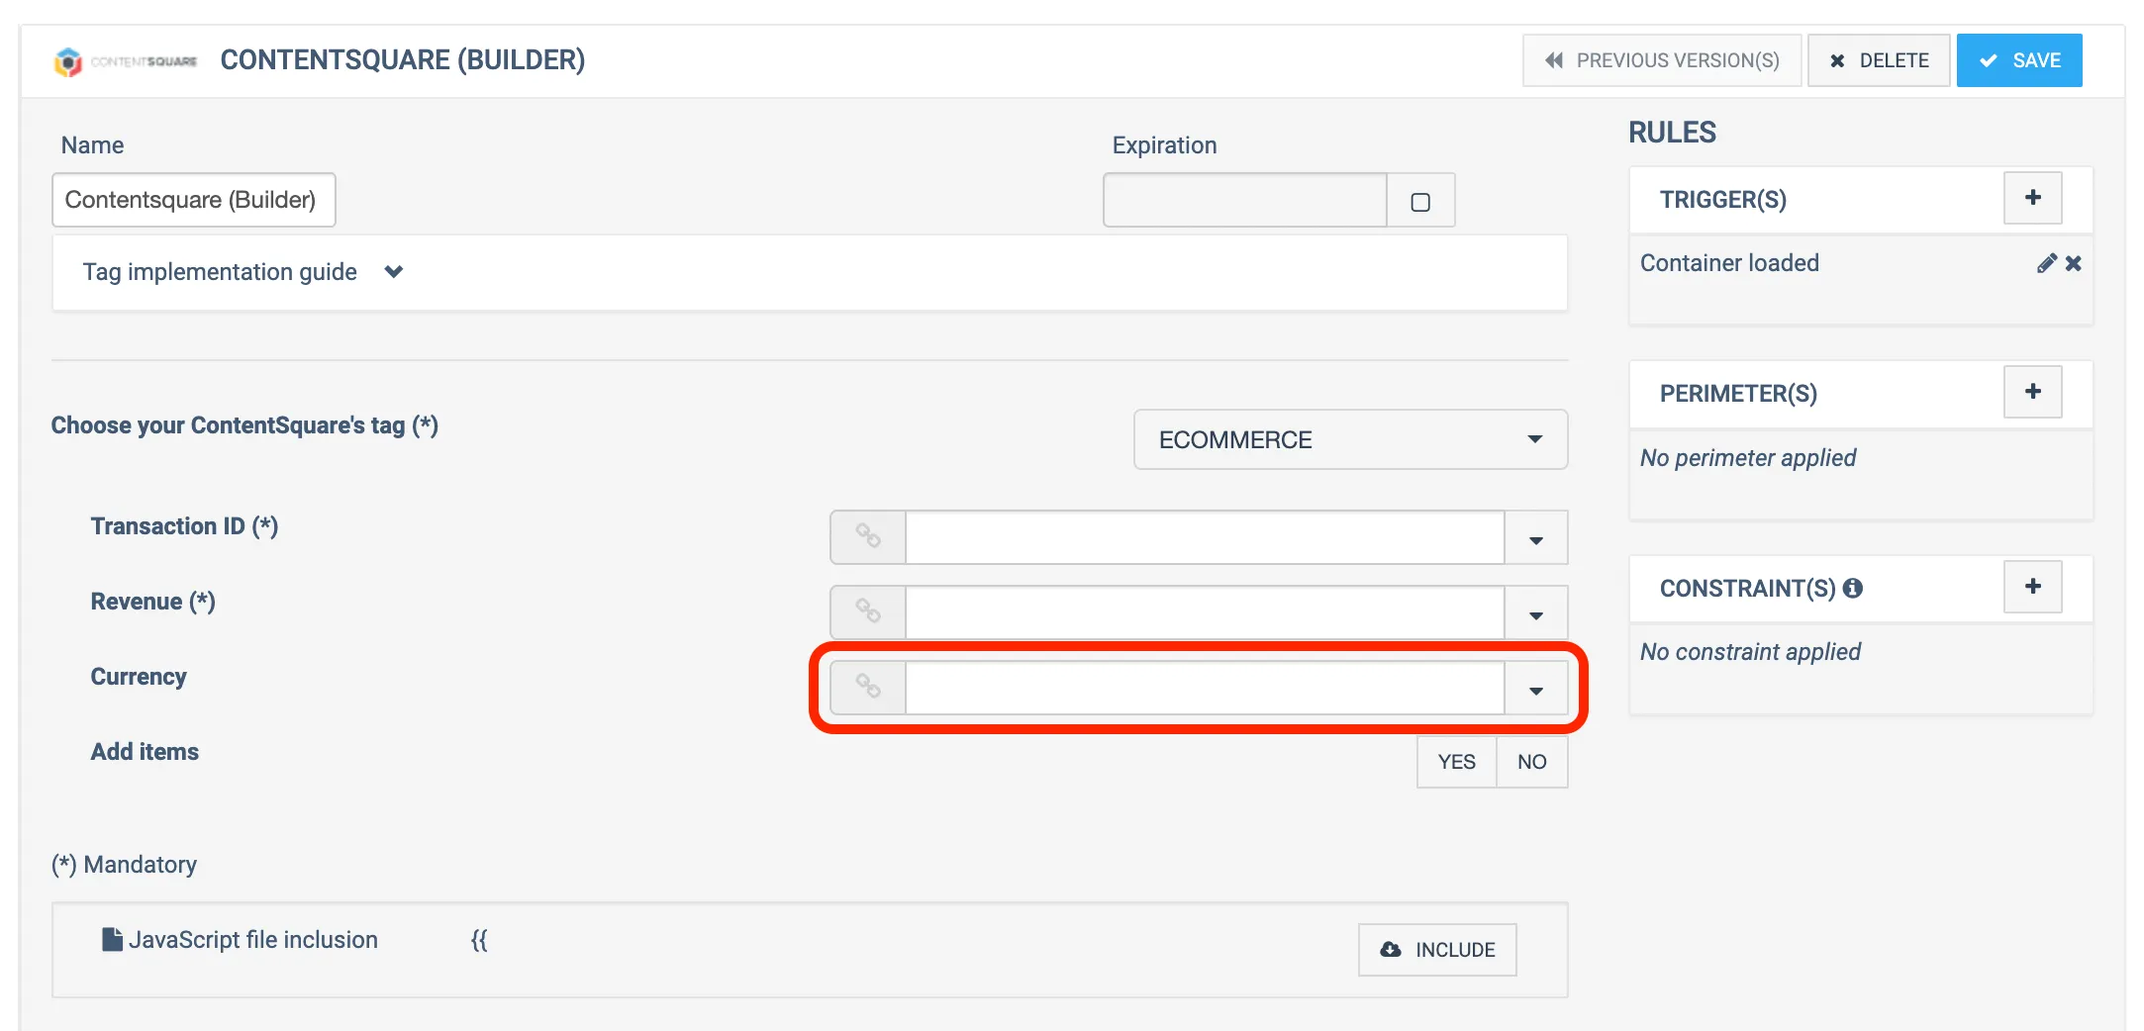The image size is (2144, 1031).
Task: Click the Name text field
Action: (194, 200)
